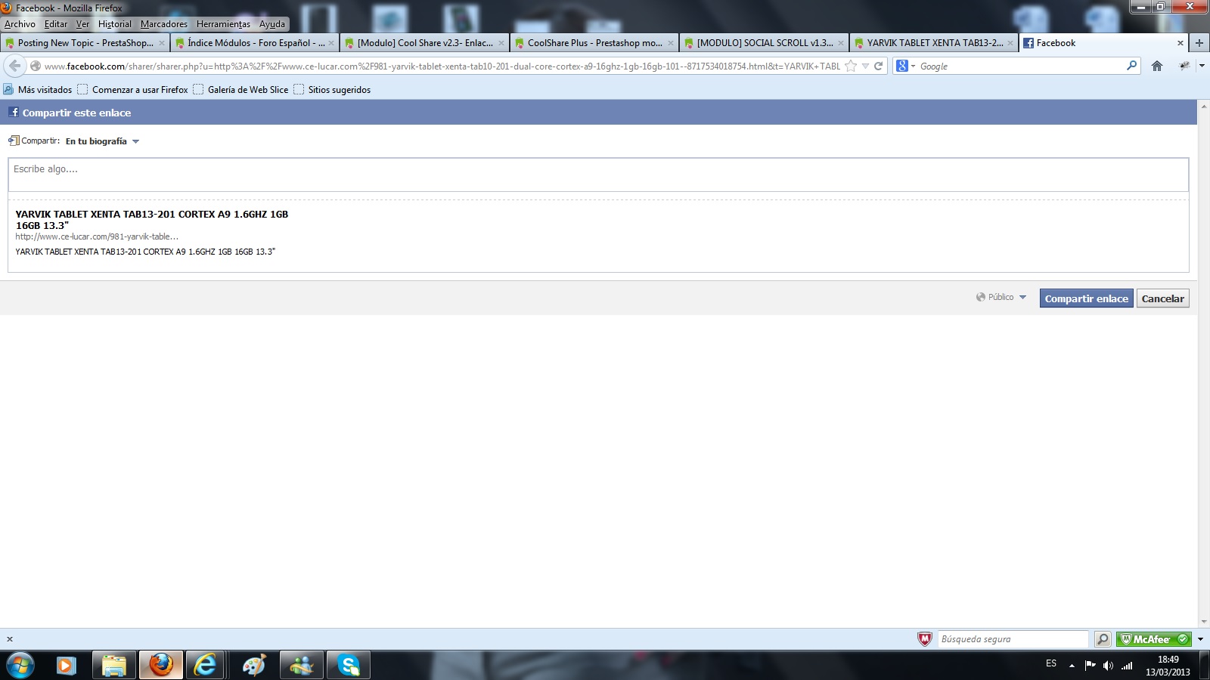Click the 'Escribe algo...' text box
This screenshot has width=1210, height=680.
point(598,175)
